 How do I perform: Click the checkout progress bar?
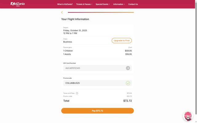pyautogui.click(x=101, y=12)
